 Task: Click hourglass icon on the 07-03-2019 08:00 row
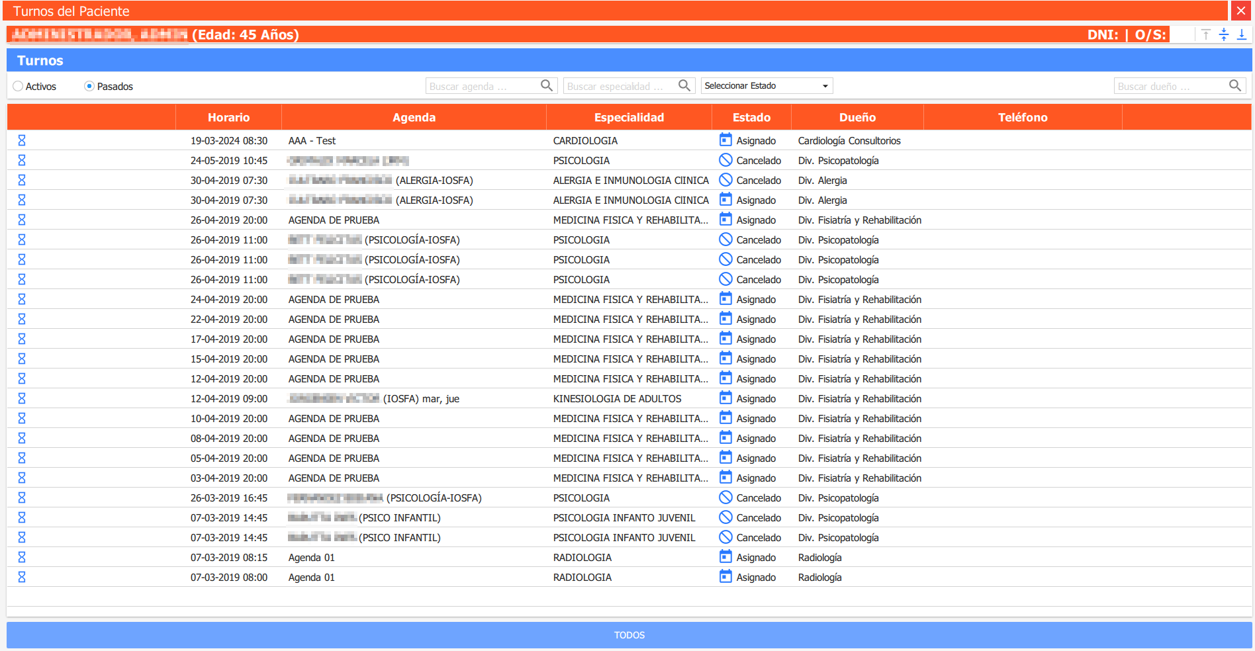click(22, 577)
